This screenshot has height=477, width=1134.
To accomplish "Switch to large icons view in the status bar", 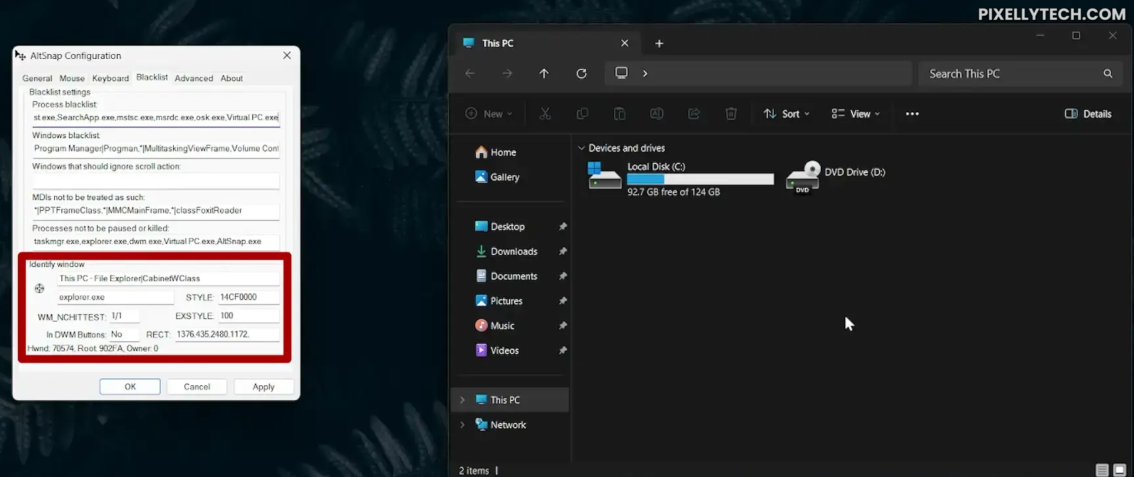I will [1119, 470].
